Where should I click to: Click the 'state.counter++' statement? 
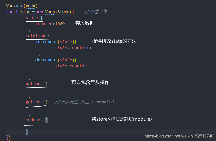click(x=73, y=48)
